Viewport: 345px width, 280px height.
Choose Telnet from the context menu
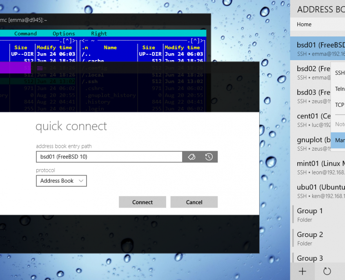pyautogui.click(x=339, y=89)
